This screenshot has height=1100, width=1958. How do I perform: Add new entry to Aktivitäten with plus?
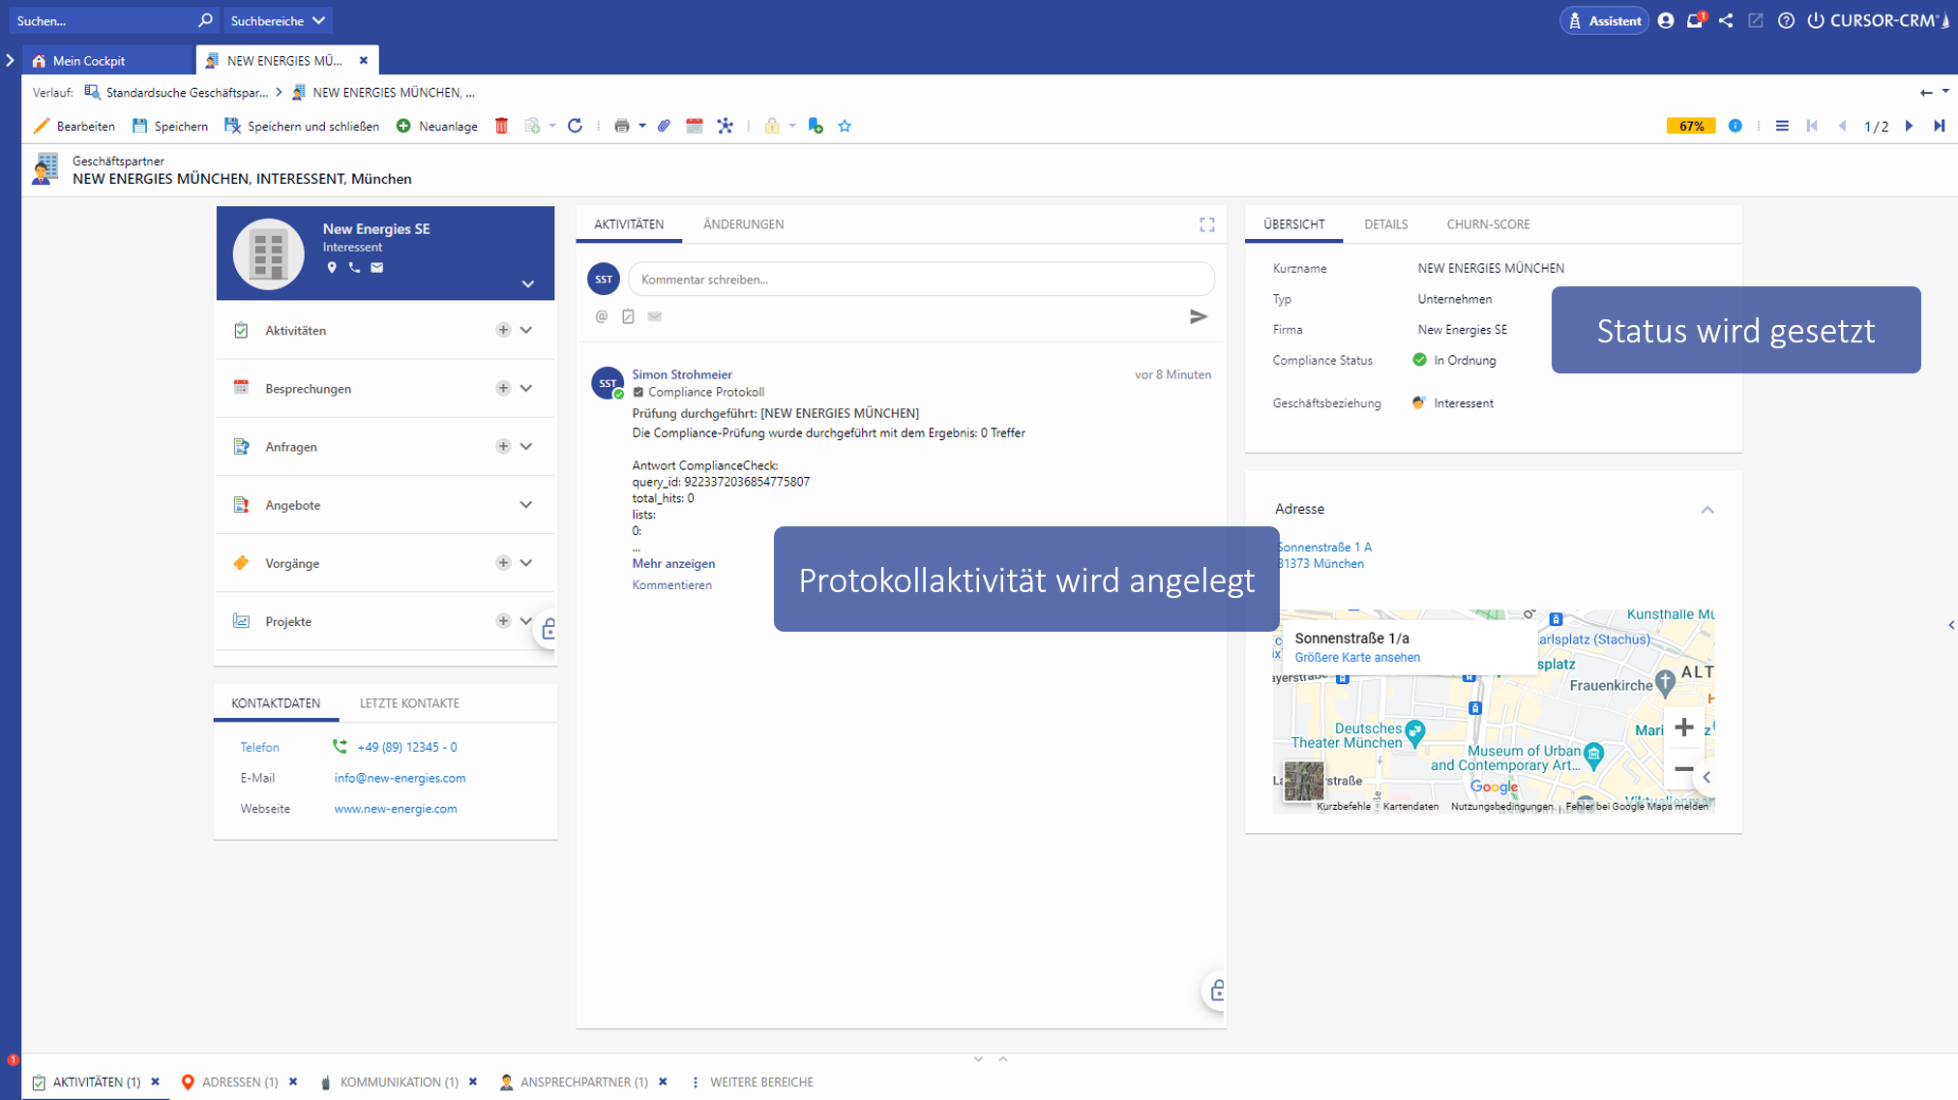point(503,330)
